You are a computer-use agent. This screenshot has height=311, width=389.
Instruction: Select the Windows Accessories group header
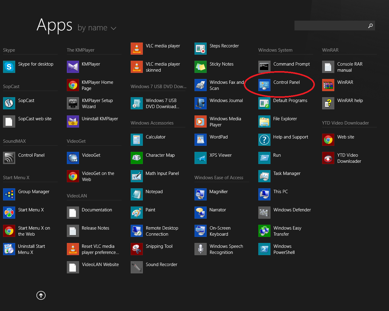coord(152,123)
